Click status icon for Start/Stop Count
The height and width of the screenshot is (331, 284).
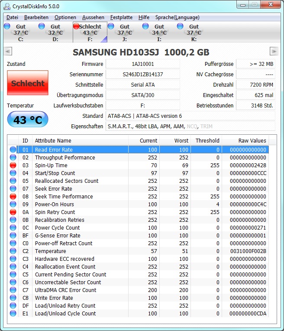tap(13, 173)
